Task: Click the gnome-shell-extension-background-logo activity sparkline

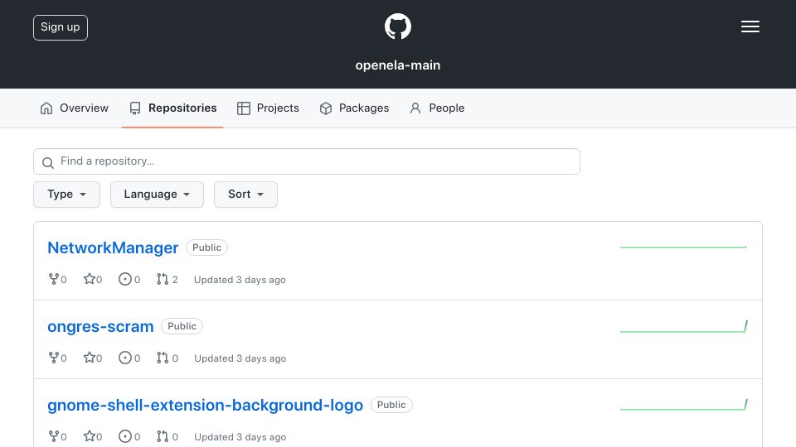Action: (683, 405)
